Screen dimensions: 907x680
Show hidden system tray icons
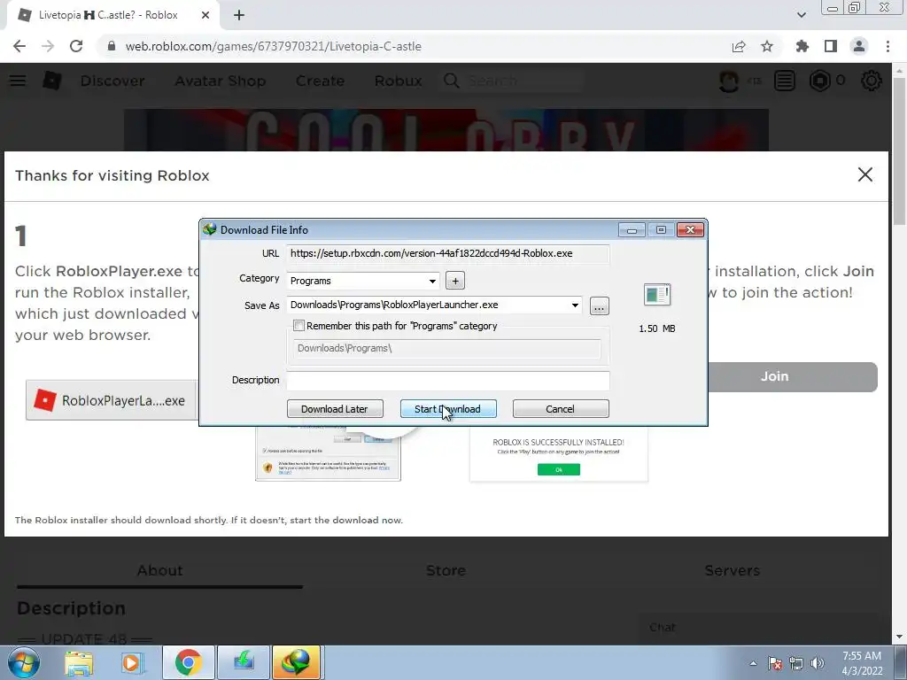click(753, 663)
